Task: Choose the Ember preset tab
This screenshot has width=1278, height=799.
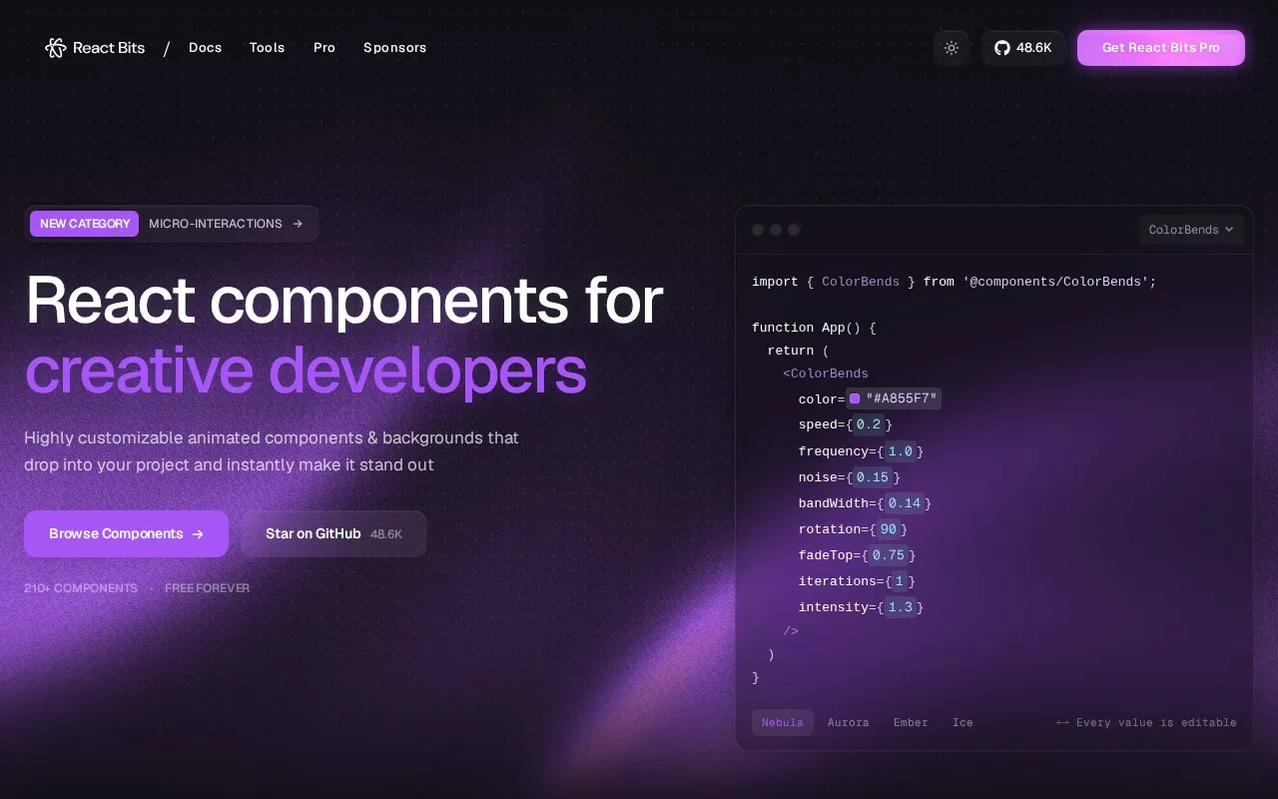Action: (911, 722)
